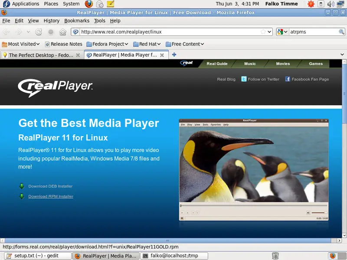This screenshot has width=347, height=260.
Task: Open the Music navigation tab
Action: click(x=250, y=64)
